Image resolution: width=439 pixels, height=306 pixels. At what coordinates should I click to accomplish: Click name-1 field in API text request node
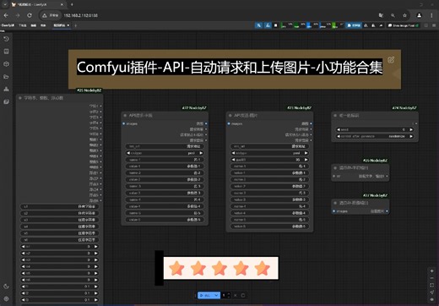pos(165,160)
